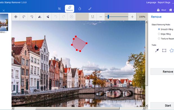
Task: Click the circled X clear selection icon
Action: [x=72, y=17]
